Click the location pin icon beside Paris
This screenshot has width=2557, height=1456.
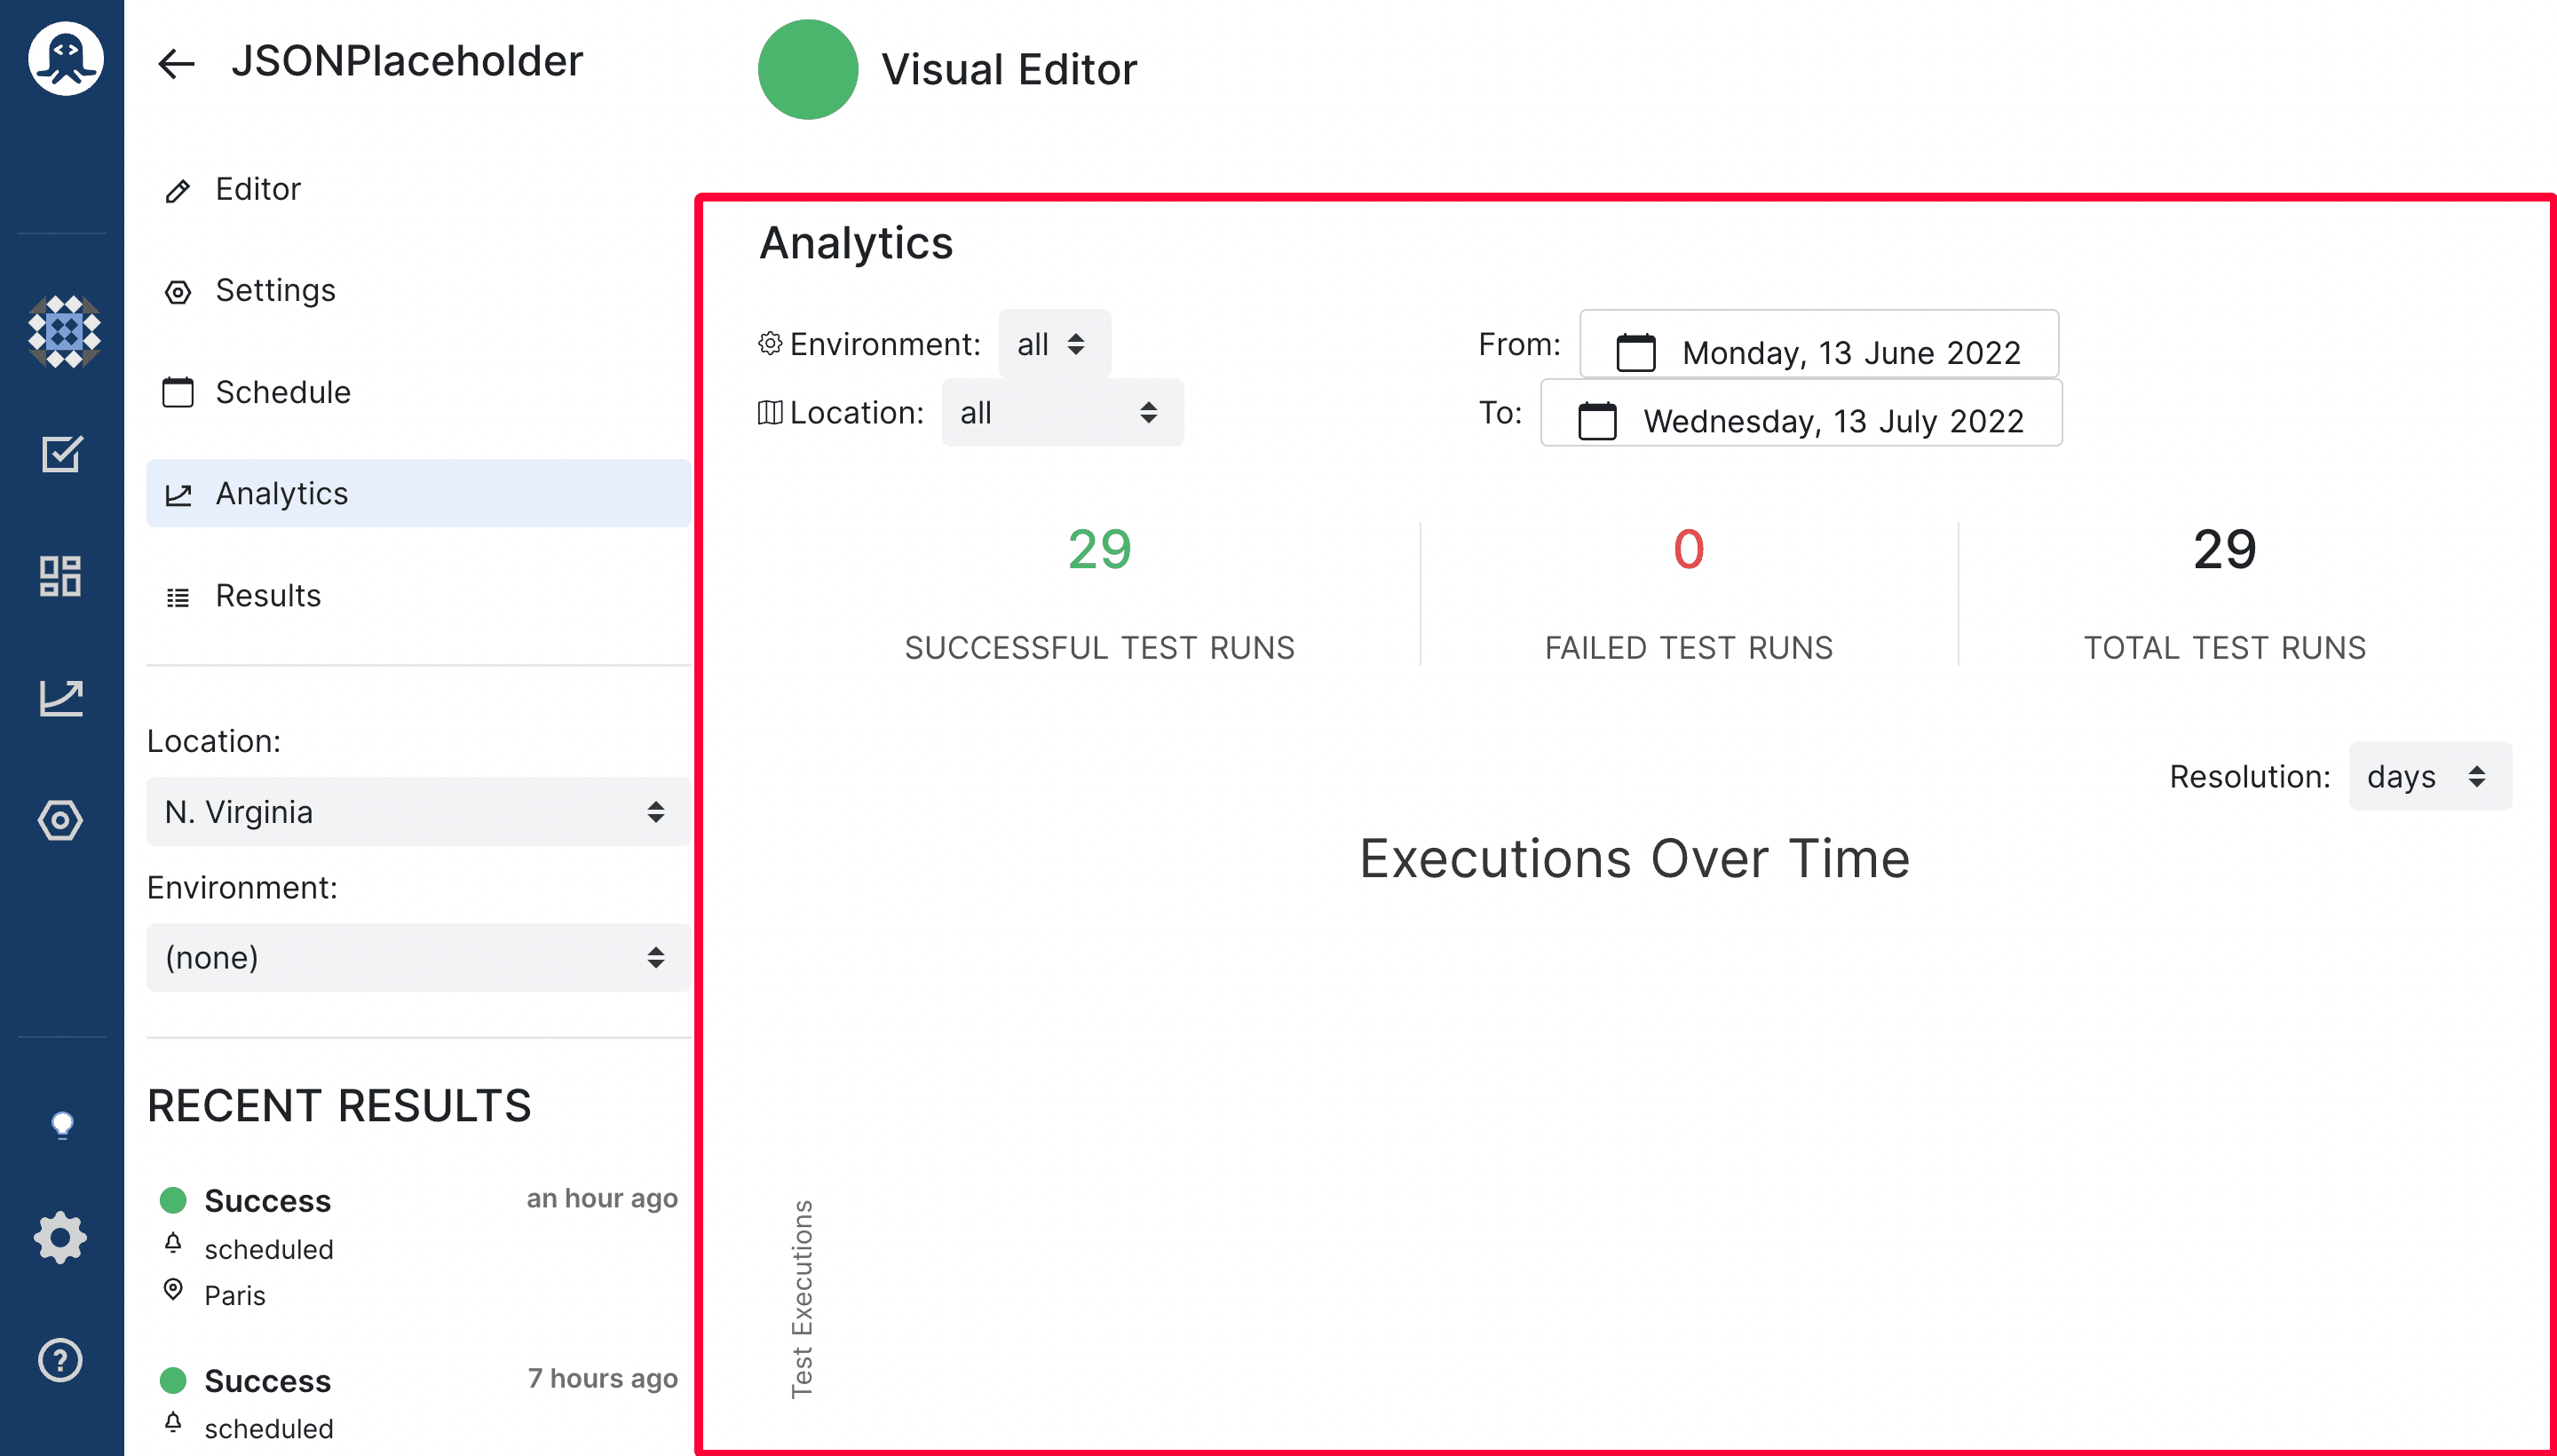point(173,1289)
